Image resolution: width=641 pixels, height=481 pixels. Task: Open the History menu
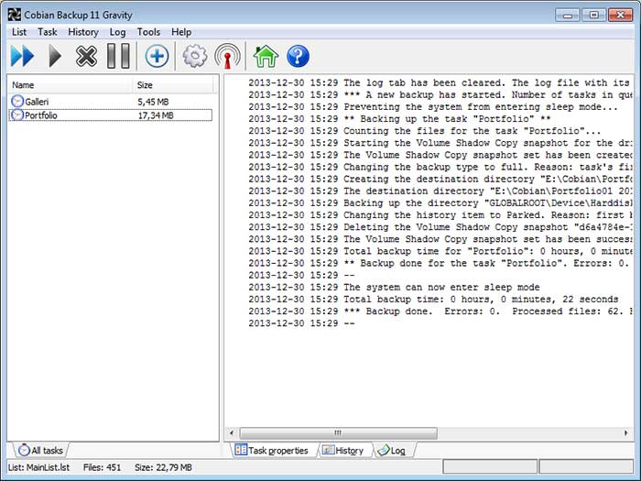(83, 32)
